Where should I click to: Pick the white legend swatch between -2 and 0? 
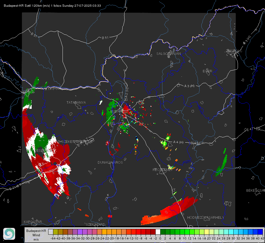click(158, 232)
